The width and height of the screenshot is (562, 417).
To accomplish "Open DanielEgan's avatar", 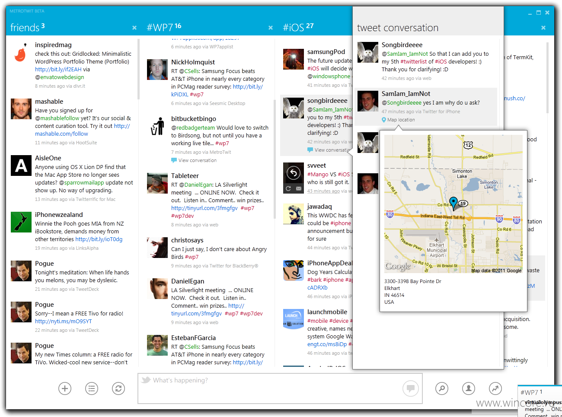I will 157,289.
